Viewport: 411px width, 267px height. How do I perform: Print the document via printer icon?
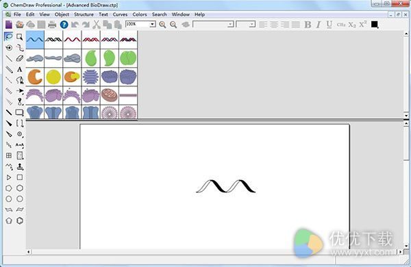point(53,25)
